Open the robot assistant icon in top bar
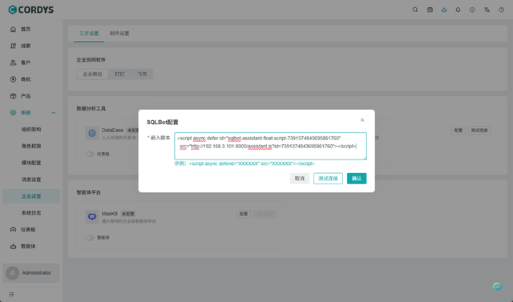513x302 pixels. coord(444,10)
